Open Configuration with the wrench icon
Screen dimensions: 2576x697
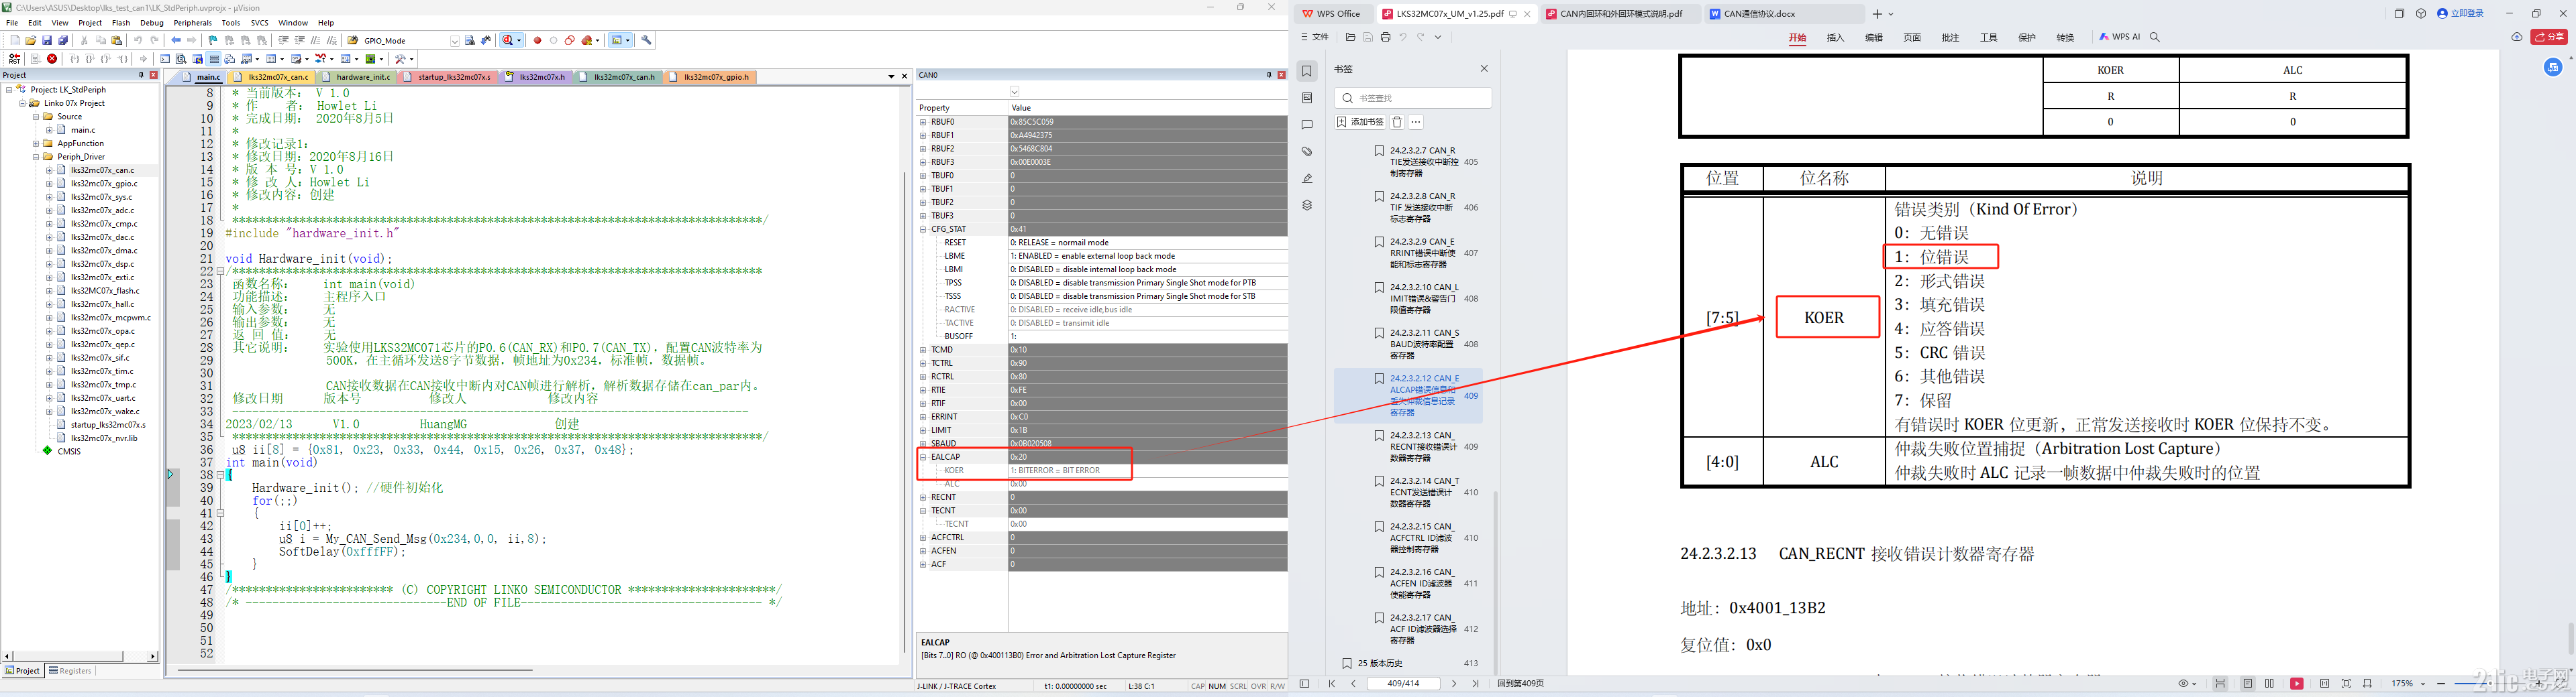pos(646,41)
